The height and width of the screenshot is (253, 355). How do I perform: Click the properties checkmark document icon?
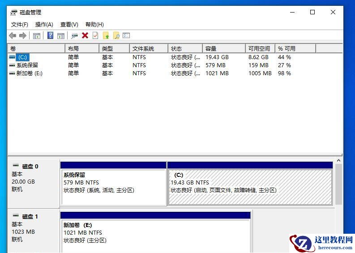pos(95,35)
